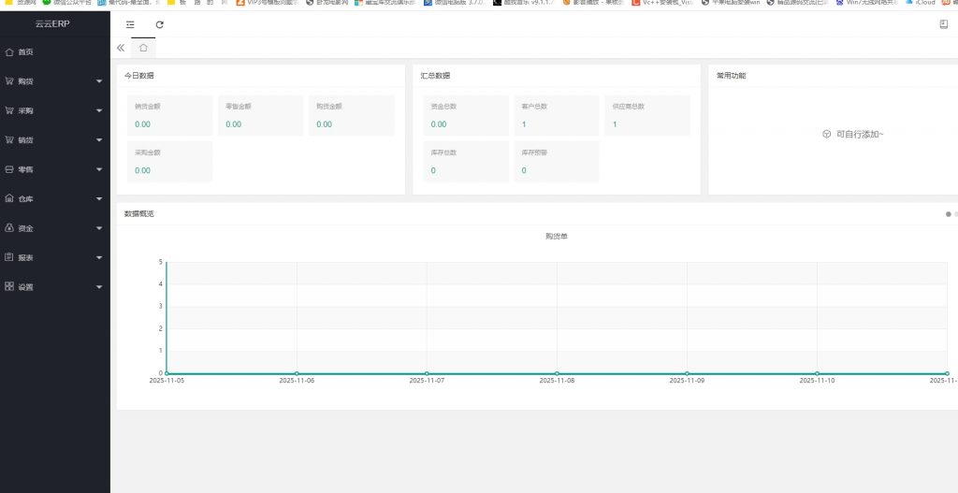This screenshot has width=958, height=493.
Task: Click the 采购金额 card
Action: (170, 162)
